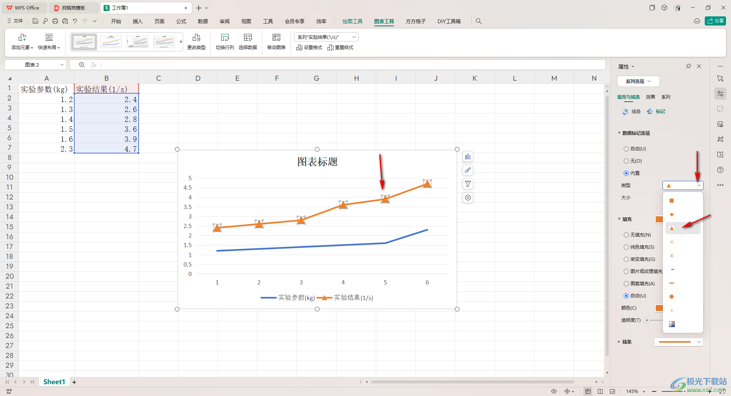Switch to 效果 tab in properties panel
Screen dimensions: 731x396
(x=650, y=97)
